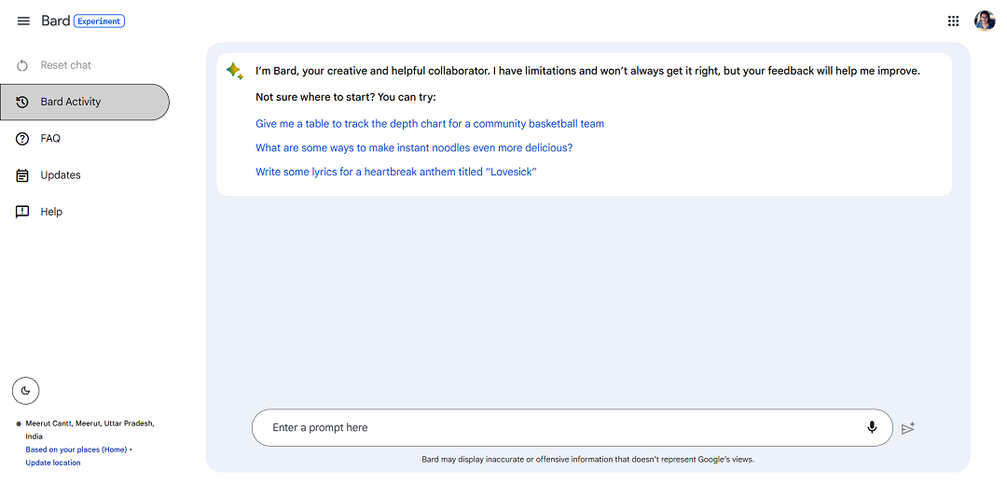Click the I'm Bard introduction text
The image size is (1007, 484).
tap(587, 71)
